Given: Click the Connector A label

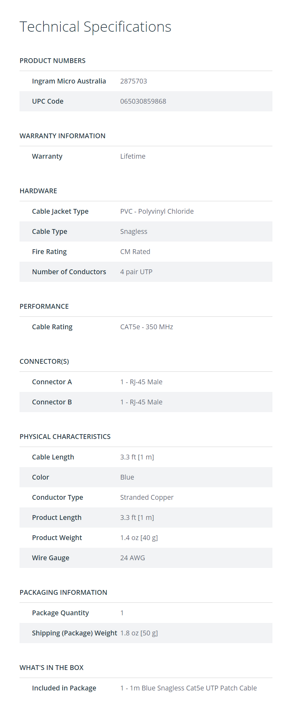Looking at the screenshot, I should point(52,382).
